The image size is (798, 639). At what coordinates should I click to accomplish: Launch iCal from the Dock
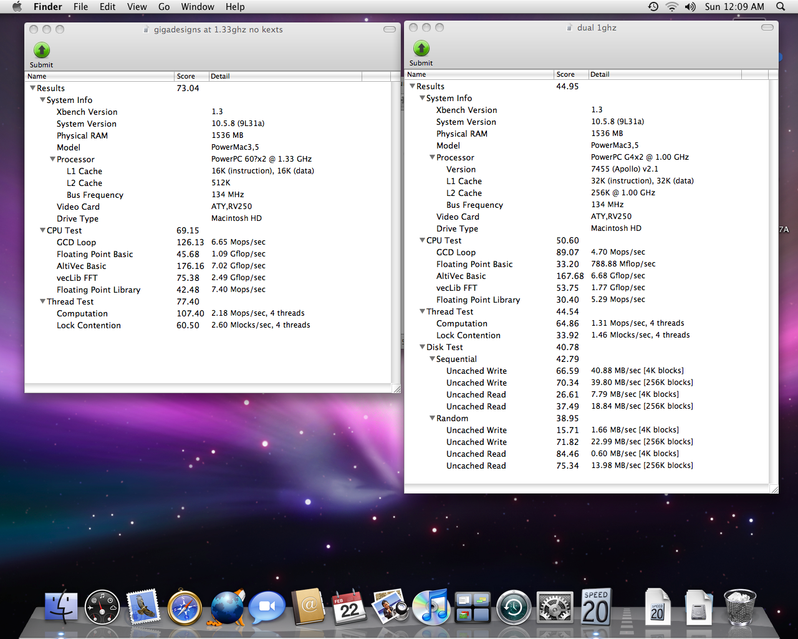click(x=349, y=607)
